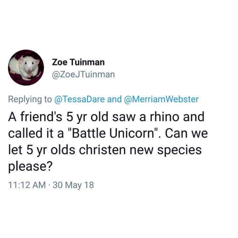Click the "and" between the two mentions

[114, 99]
